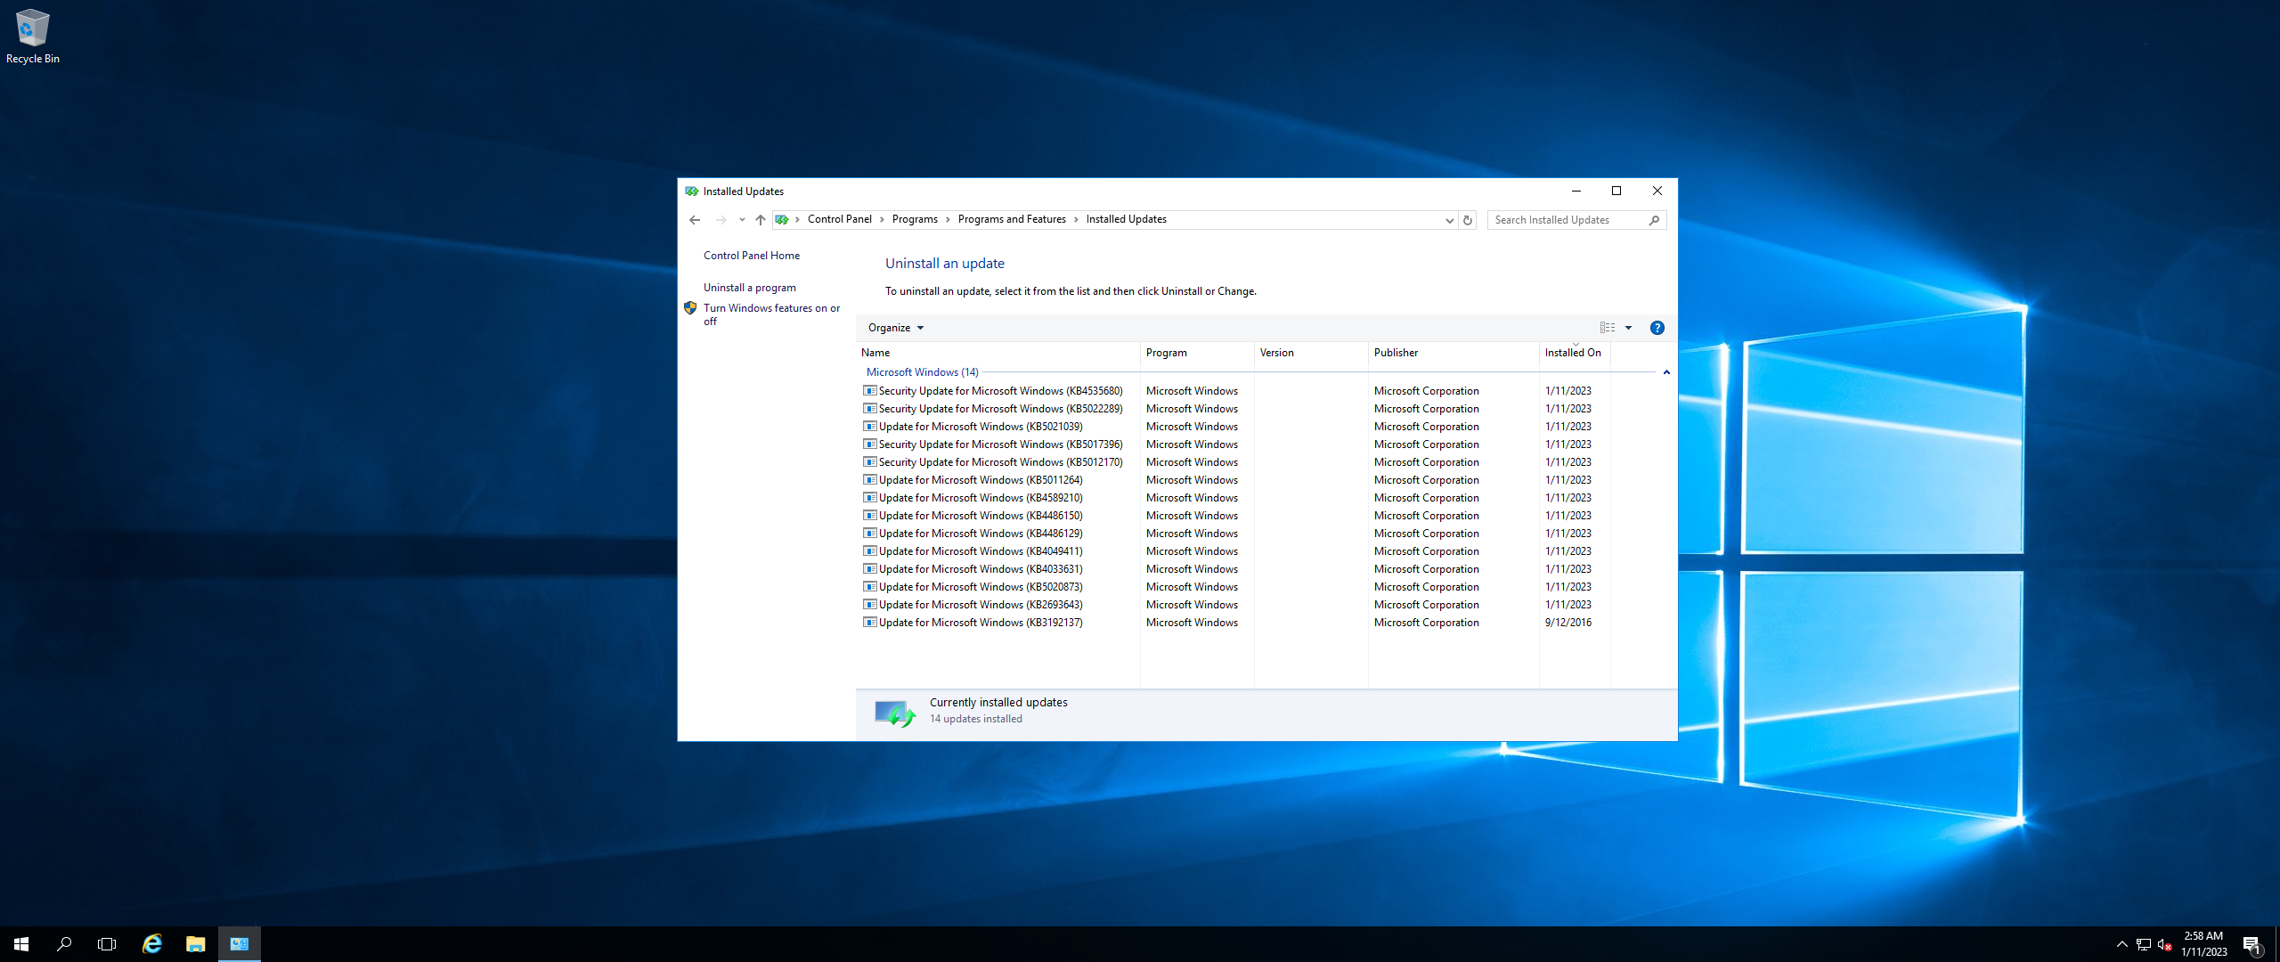Click the Change your view icon

click(1608, 328)
